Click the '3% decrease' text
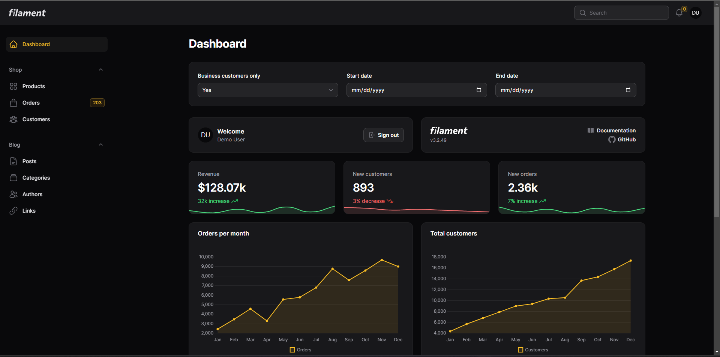720x357 pixels. point(369,201)
